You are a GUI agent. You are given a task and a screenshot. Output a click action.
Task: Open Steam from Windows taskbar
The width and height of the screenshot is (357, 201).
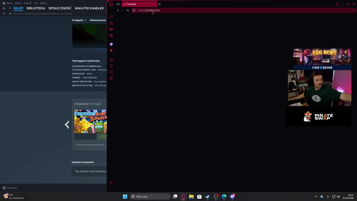pyautogui.click(x=208, y=197)
